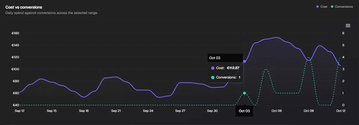Click the Daily spend subtitle text
The image size is (359, 125).
pyautogui.click(x=52, y=13)
